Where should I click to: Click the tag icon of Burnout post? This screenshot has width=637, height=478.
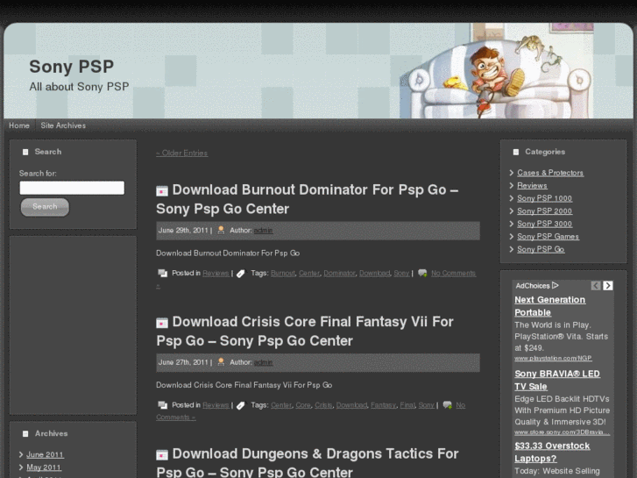240,274
